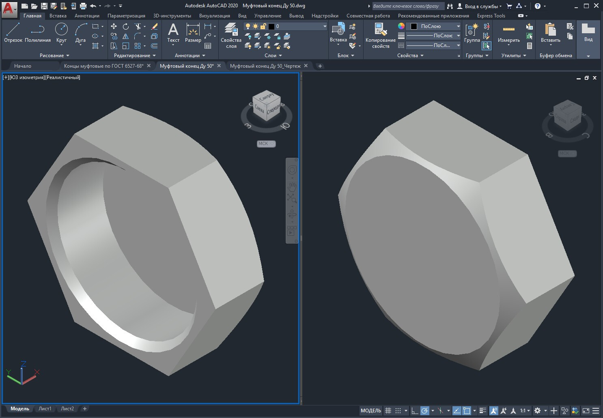Viewport: 603px width, 418px height.
Task: Switch to Лист1 layout
Action: click(45, 409)
